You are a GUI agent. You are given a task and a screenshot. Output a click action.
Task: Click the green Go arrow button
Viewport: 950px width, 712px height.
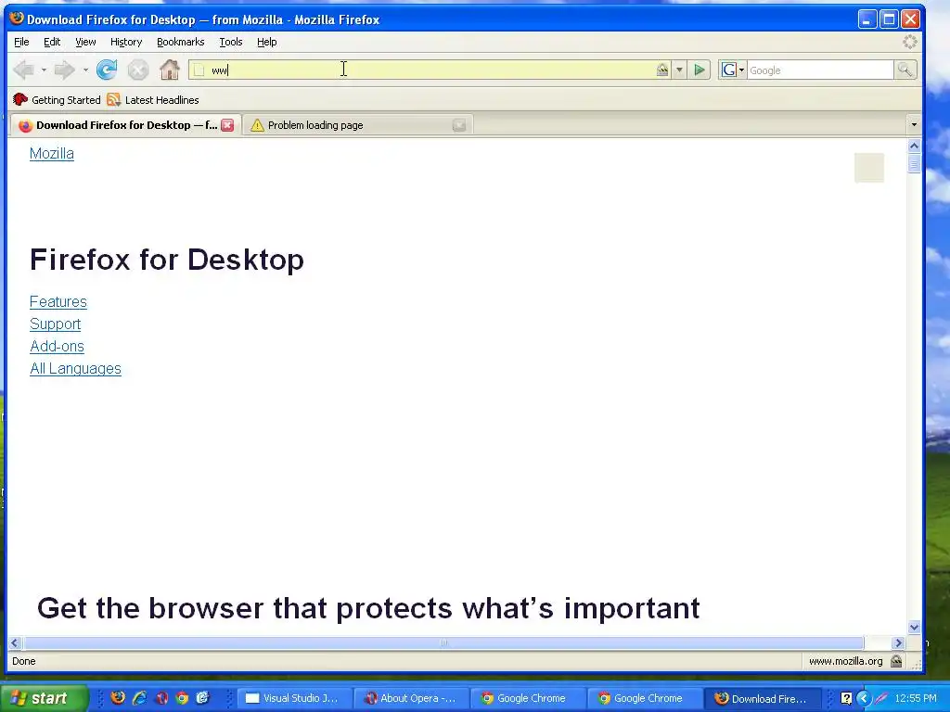700,70
